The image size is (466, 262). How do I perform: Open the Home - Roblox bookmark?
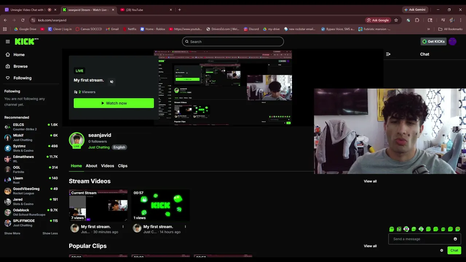(x=153, y=29)
